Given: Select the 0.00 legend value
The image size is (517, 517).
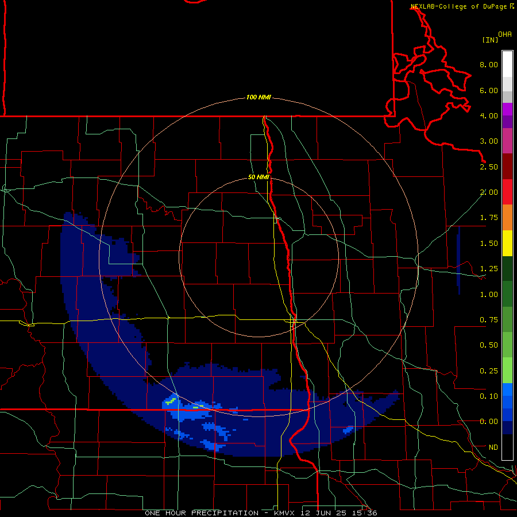Looking at the screenshot, I should pos(488,422).
